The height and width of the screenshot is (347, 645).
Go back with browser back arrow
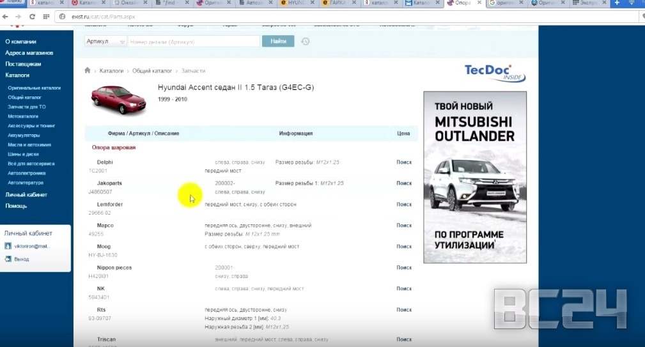point(6,17)
